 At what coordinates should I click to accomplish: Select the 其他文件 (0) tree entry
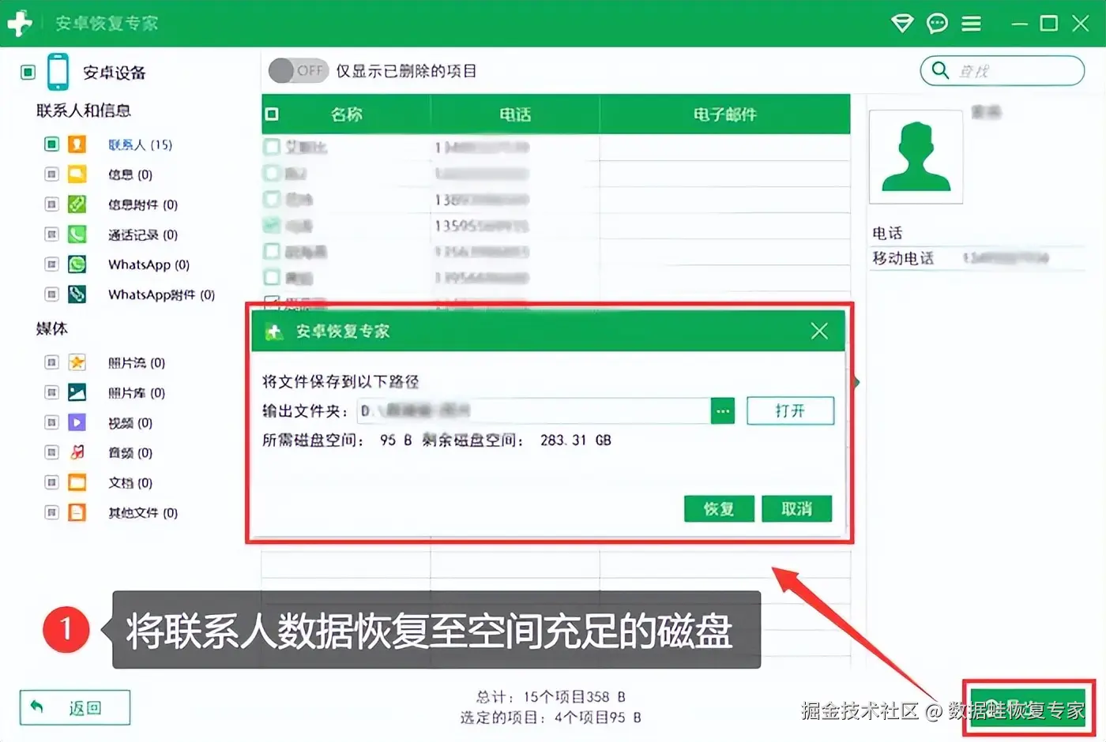coord(143,512)
